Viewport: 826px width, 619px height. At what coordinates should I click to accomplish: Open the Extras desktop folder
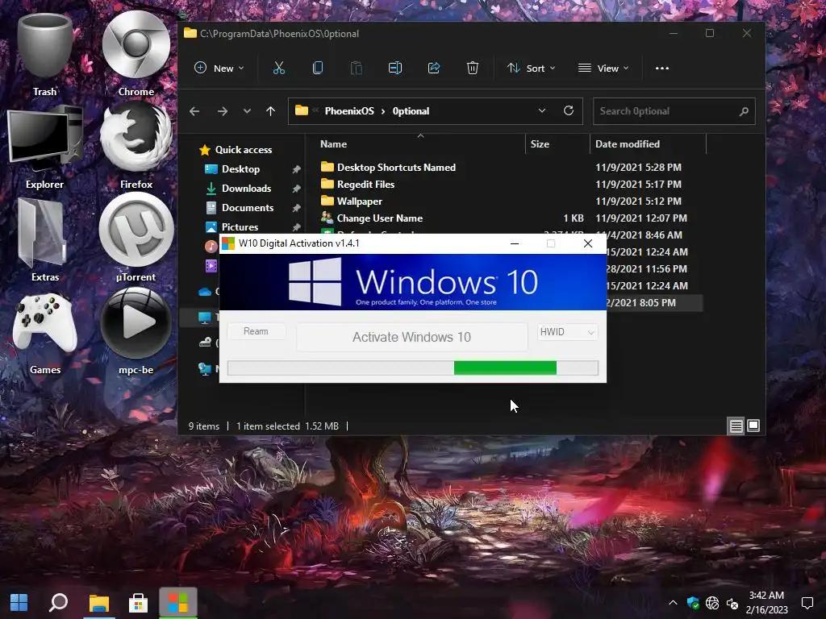tap(45, 239)
